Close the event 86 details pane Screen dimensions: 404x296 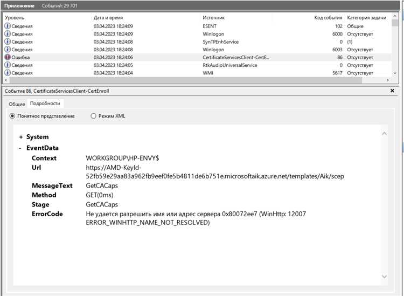click(392, 91)
